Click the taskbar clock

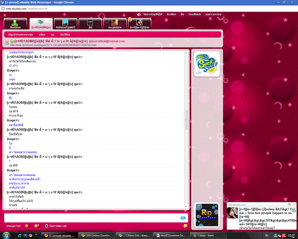(291, 236)
